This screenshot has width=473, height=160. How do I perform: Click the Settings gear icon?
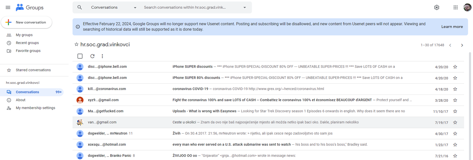pos(437,7)
